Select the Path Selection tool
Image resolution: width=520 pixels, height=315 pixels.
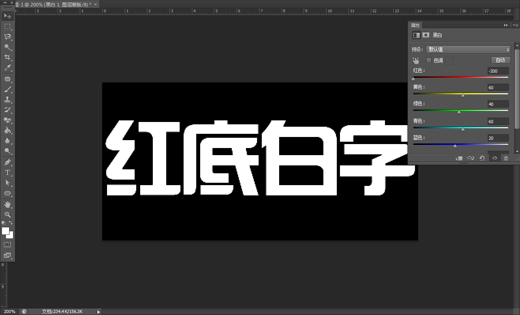8,183
